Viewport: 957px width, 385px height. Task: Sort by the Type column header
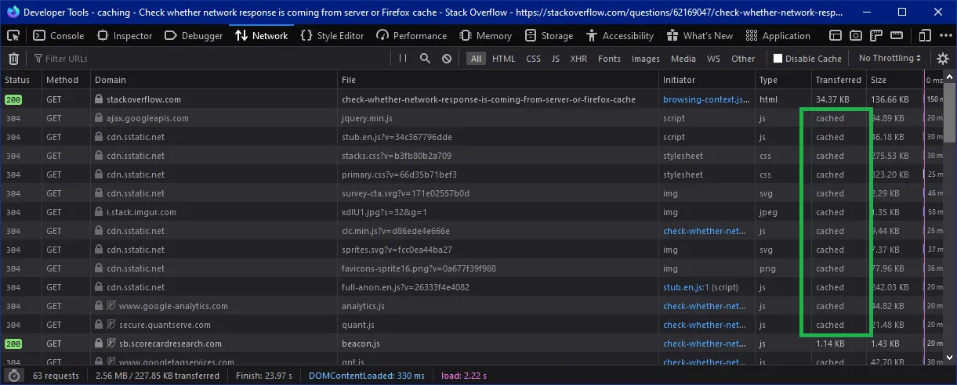point(783,80)
